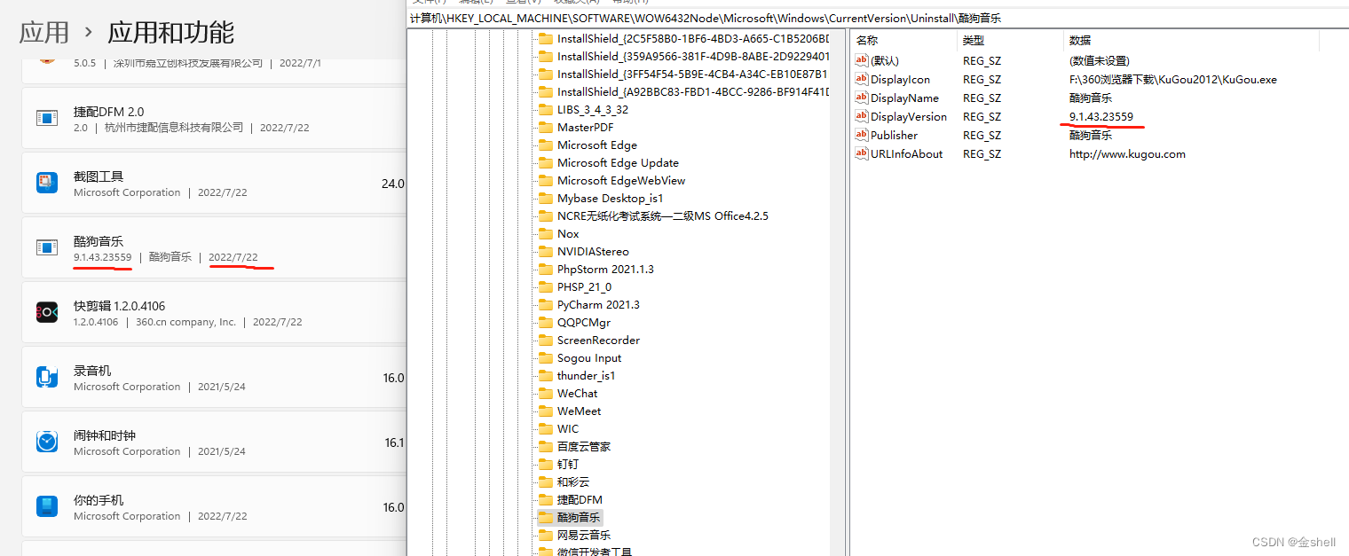The width and height of the screenshot is (1349, 556).
Task: Go back to 应用 via the breadcrumb
Action: 44,33
